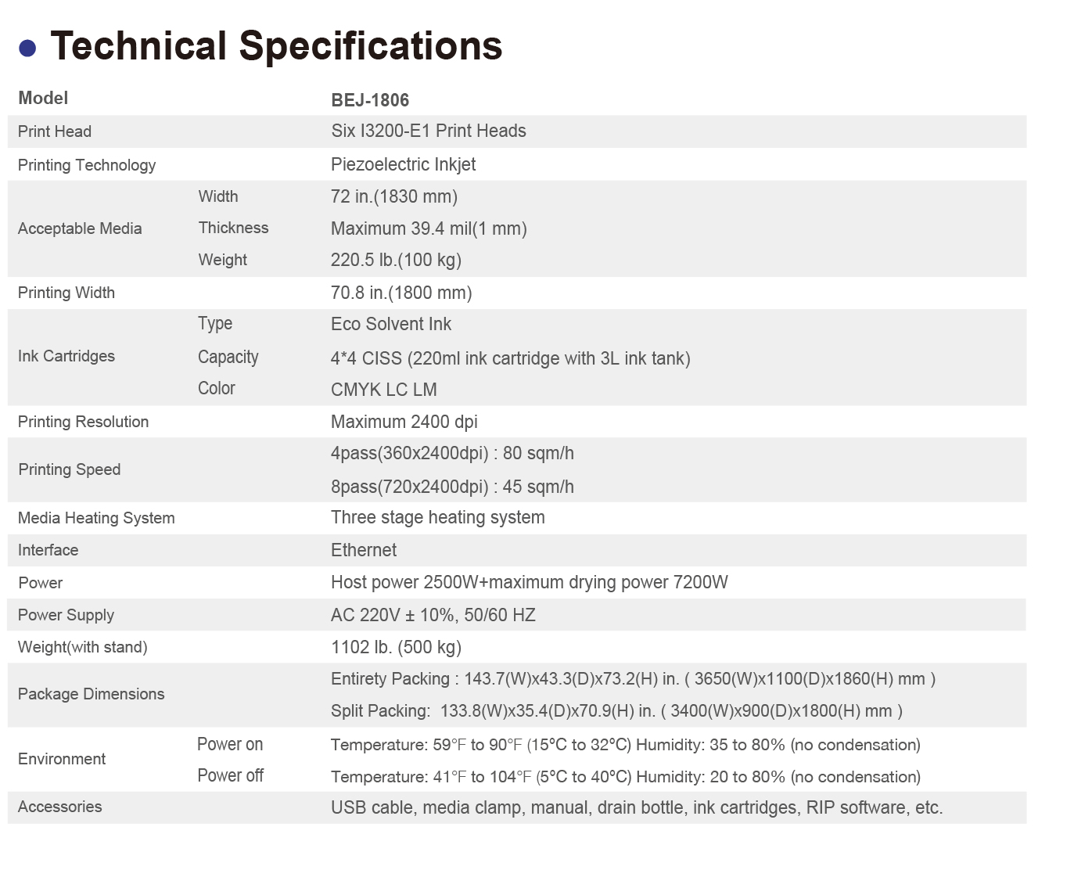This screenshot has height=870, width=1092.
Task: Click the CMYK LC LM color value
Action: coord(384,390)
